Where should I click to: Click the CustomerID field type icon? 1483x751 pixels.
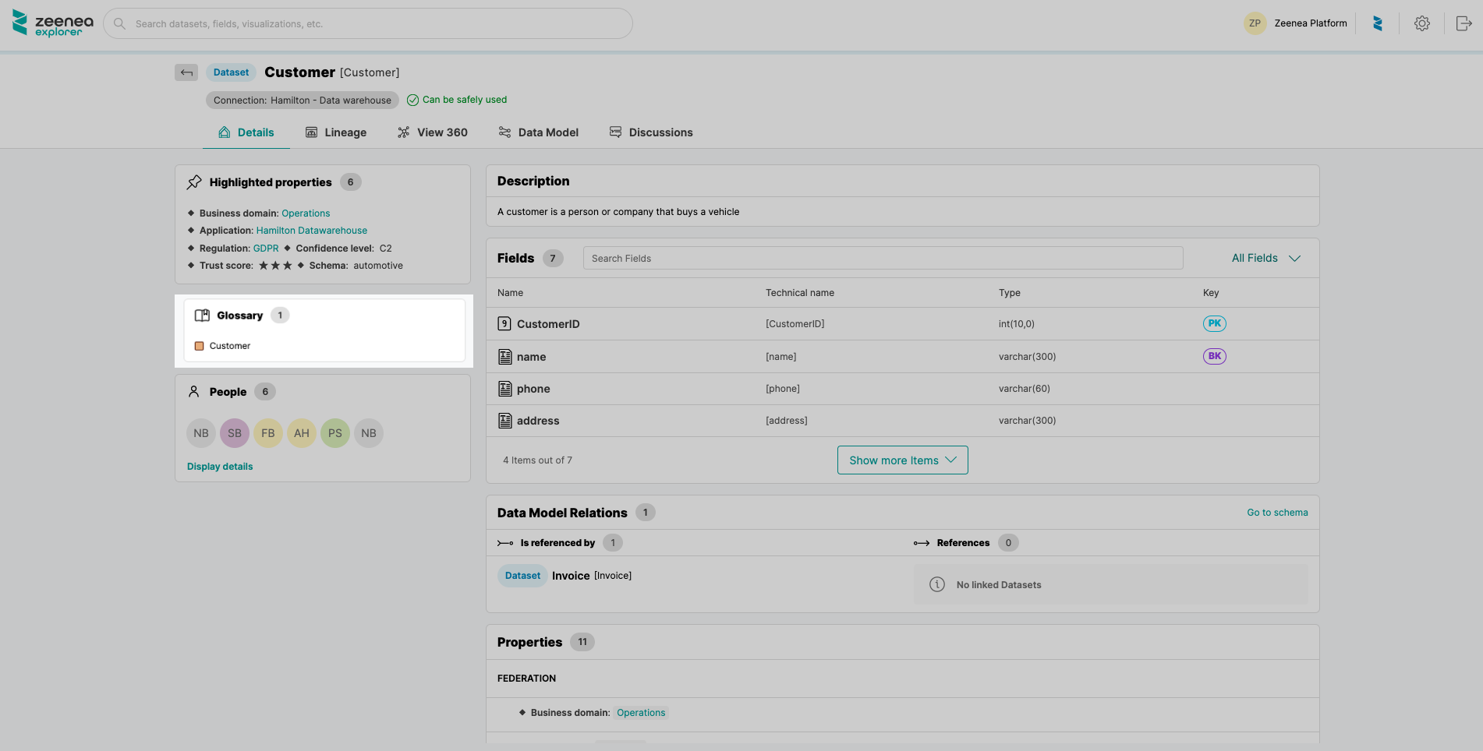[x=504, y=323]
